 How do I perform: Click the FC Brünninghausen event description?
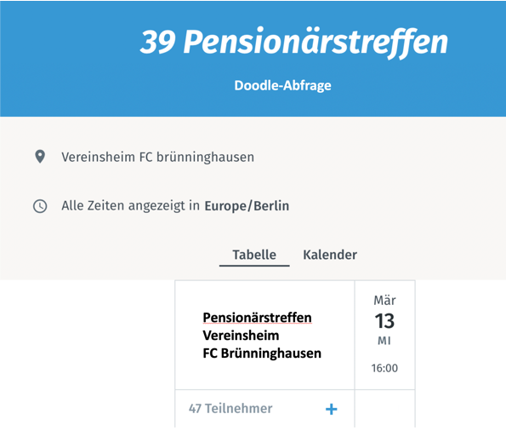[262, 353]
